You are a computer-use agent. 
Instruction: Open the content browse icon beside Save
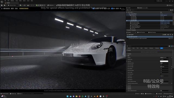point(5,5)
